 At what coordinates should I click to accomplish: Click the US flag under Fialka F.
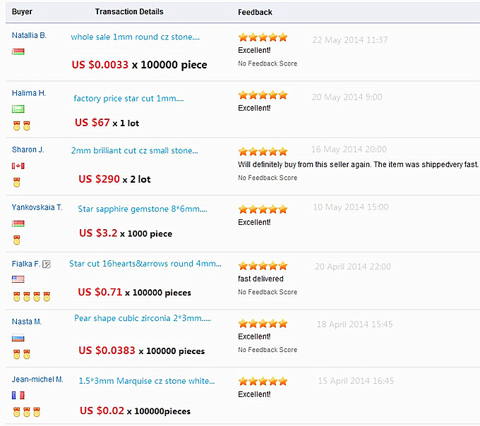click(x=18, y=279)
